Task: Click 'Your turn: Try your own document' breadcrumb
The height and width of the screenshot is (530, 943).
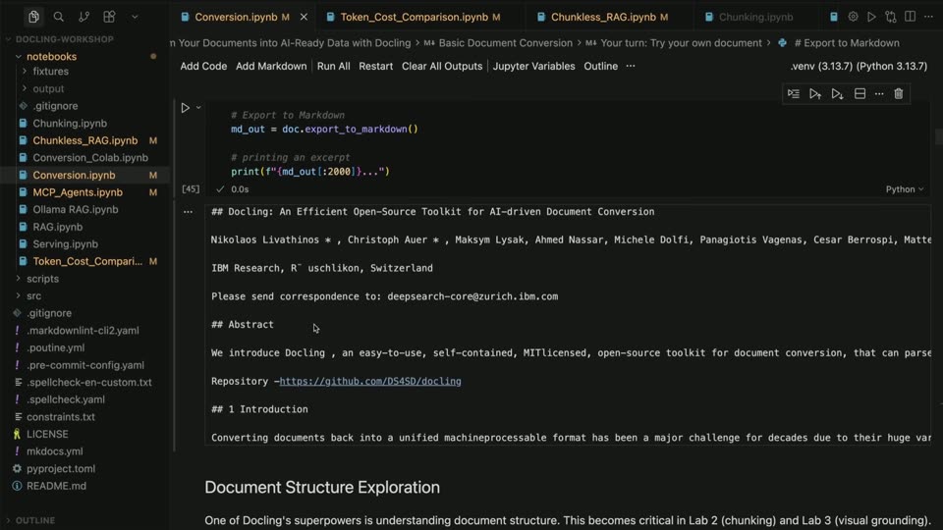Action: click(x=681, y=43)
